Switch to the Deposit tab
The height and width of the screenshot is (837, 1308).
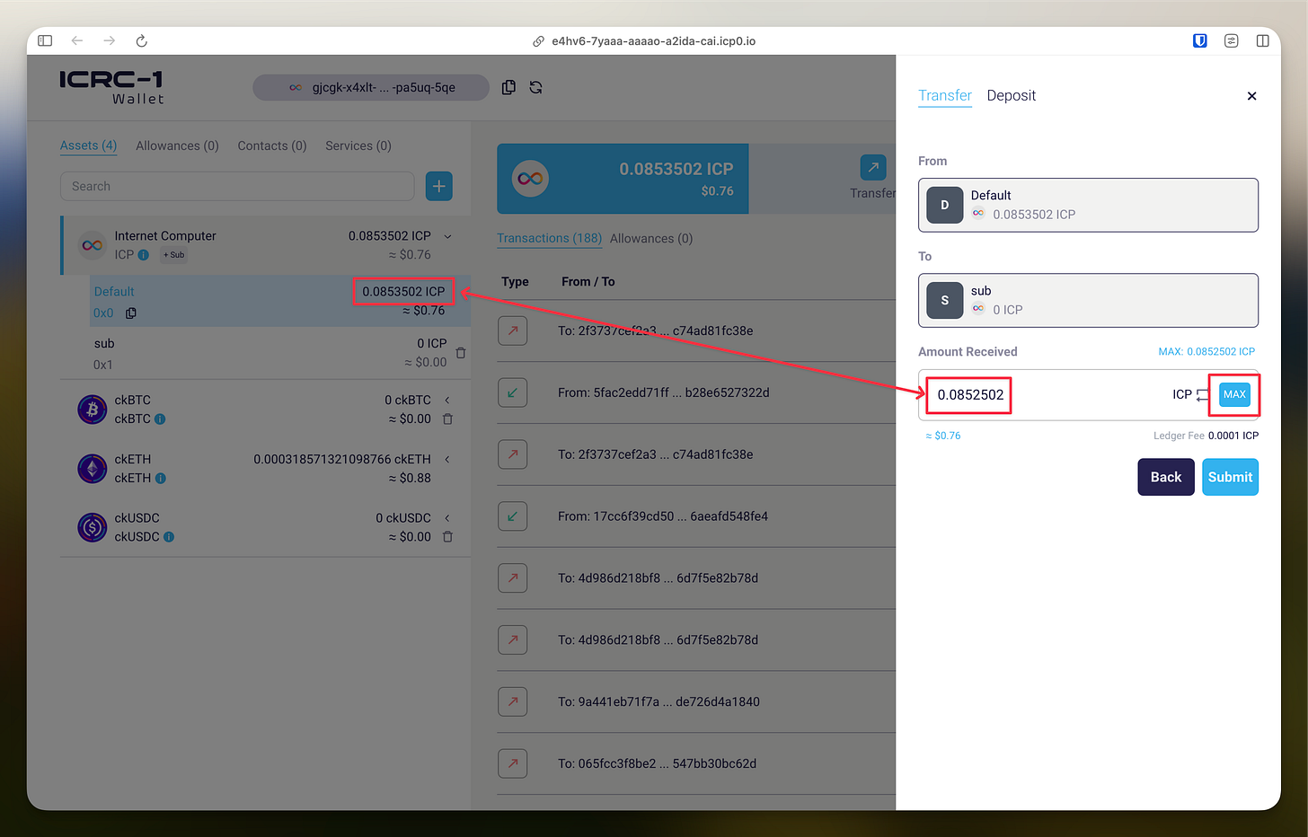pos(1011,95)
